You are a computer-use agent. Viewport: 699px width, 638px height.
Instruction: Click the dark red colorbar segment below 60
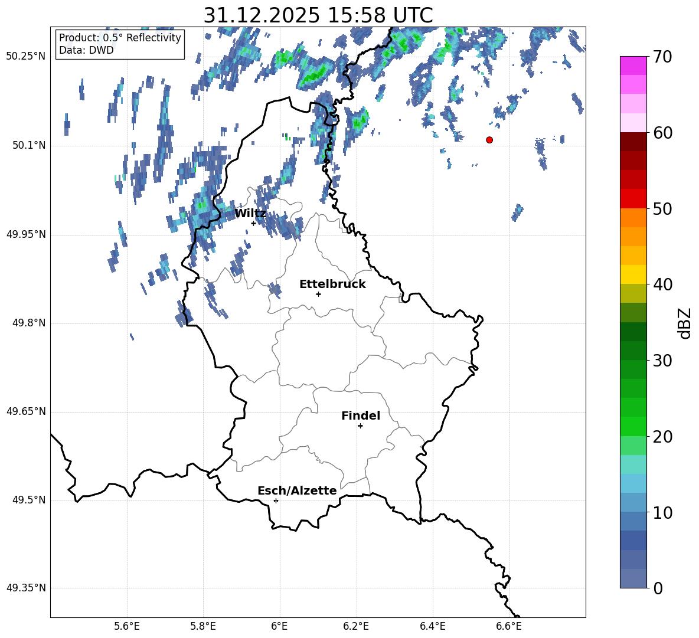coord(633,142)
